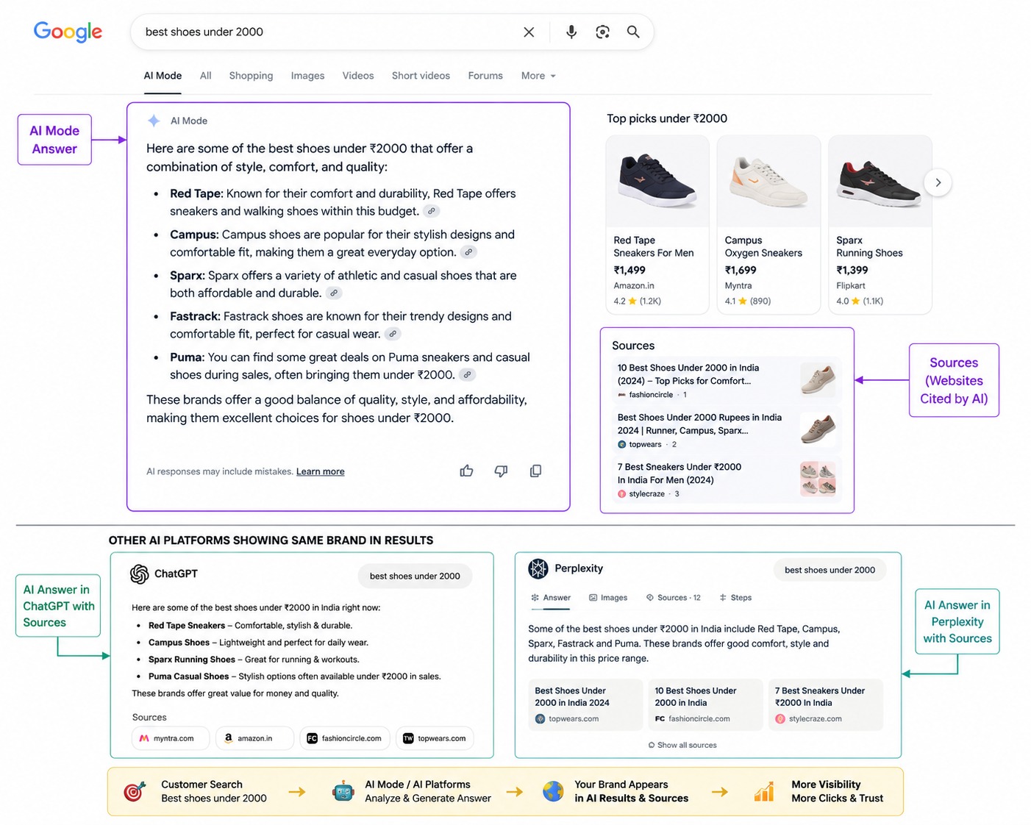Select the Answer tab in Perplexity
Viewport: 1031px width, 825px height.
[x=551, y=598]
